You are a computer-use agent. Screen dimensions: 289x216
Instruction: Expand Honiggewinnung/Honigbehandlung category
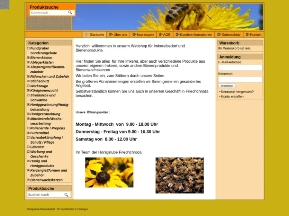[x=28, y=105]
